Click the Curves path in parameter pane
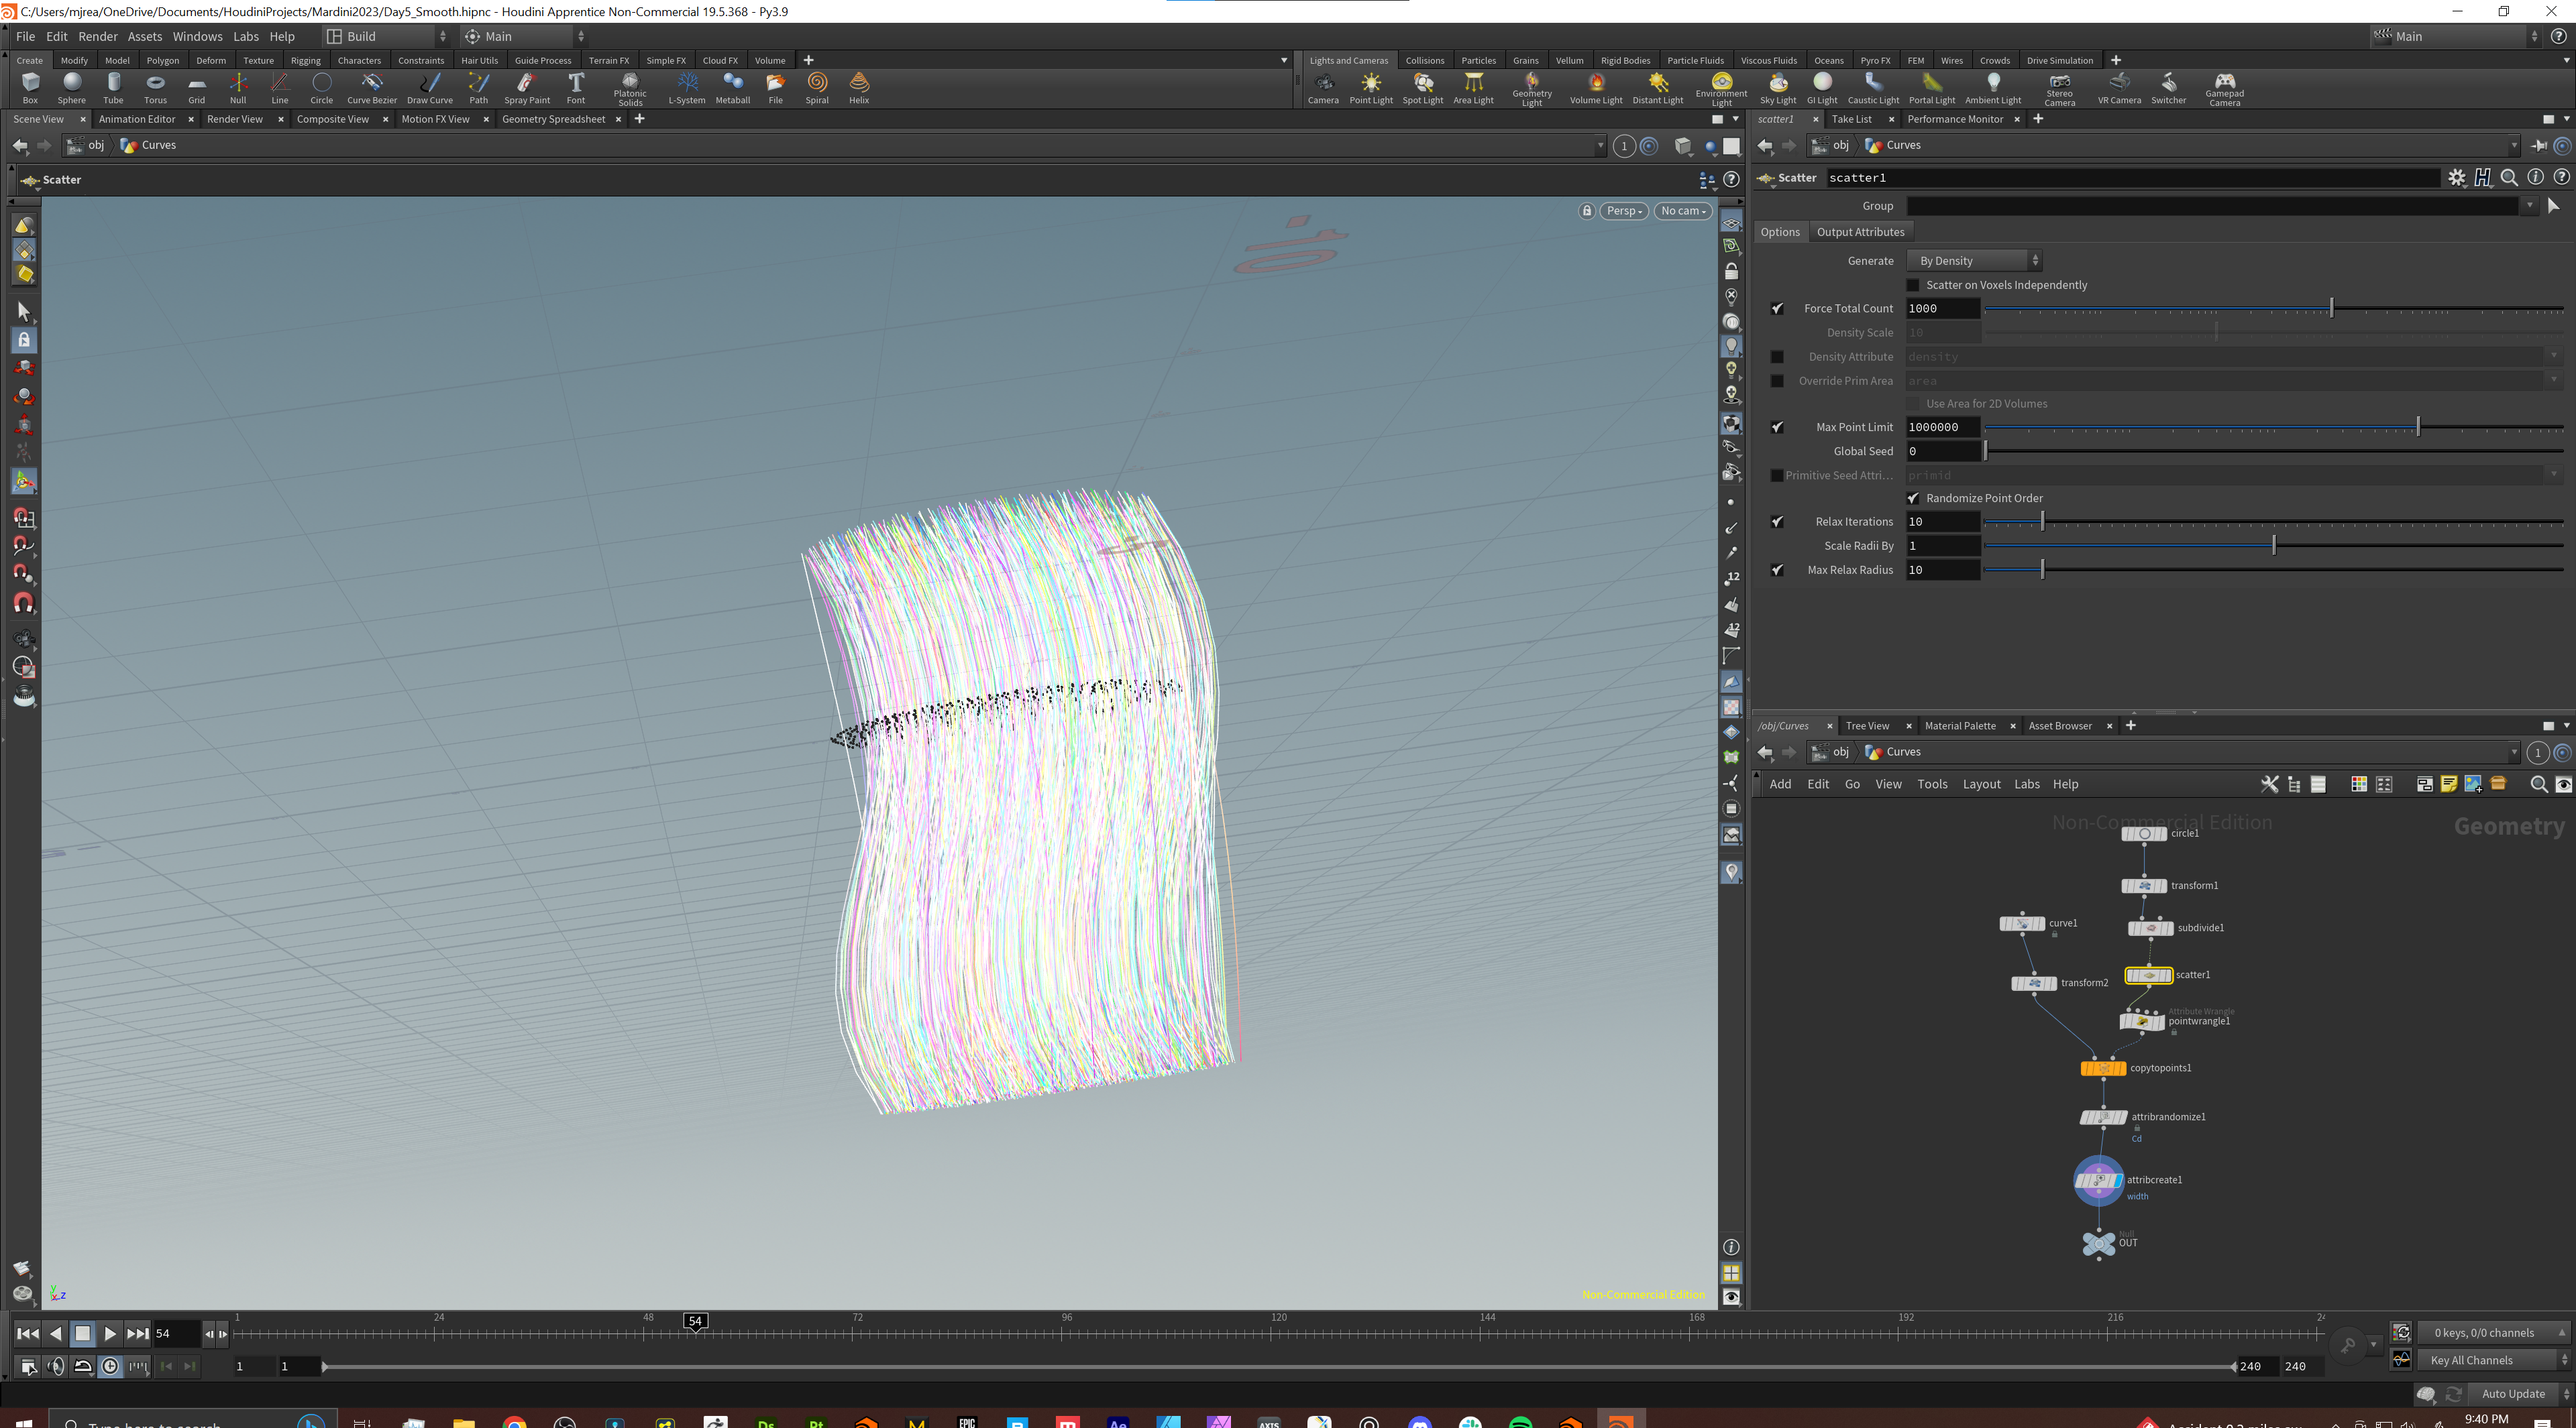2576x1428 pixels. tap(1893, 146)
